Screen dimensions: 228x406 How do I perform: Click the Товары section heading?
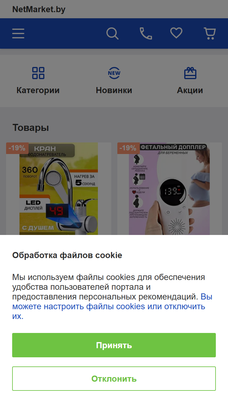point(31,128)
